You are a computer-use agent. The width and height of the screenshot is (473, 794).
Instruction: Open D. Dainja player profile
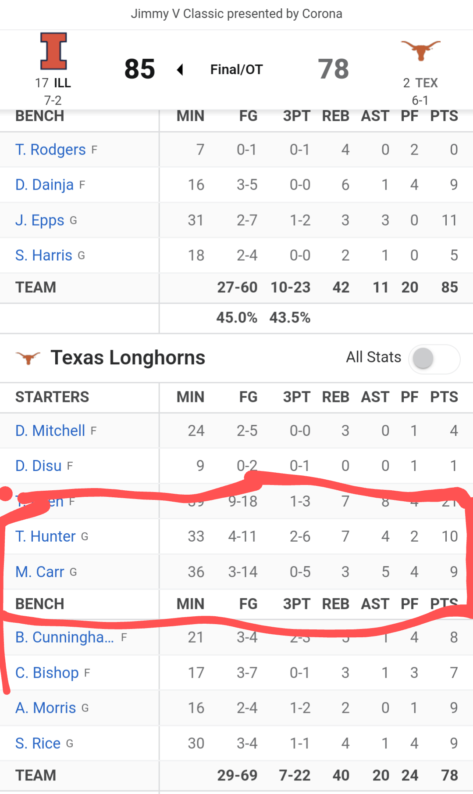44,185
